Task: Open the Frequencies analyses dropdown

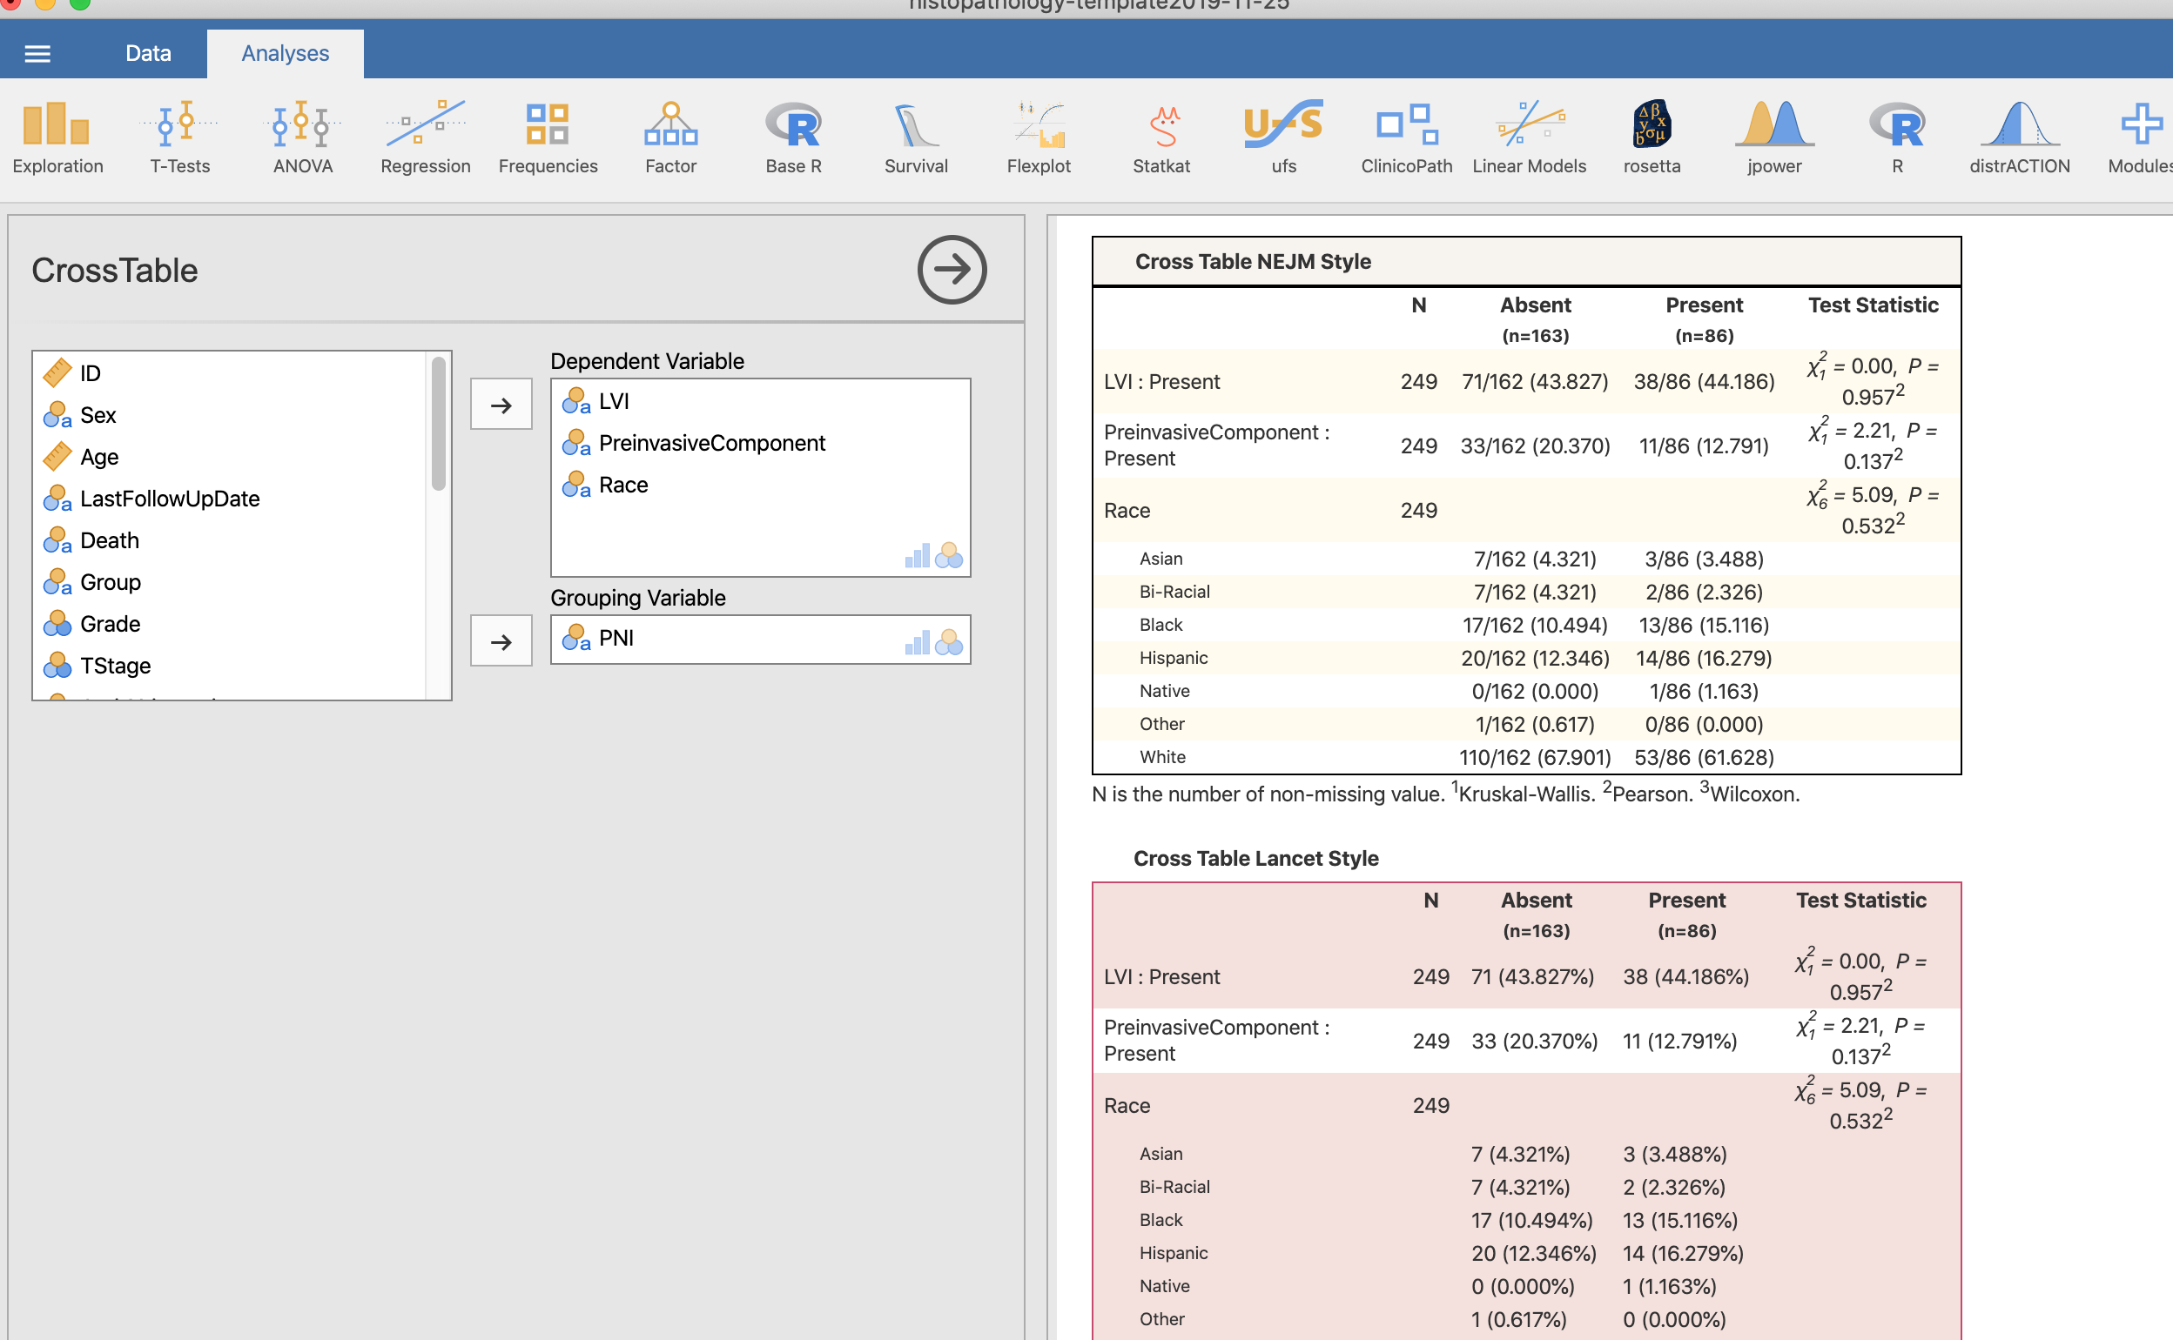Action: pyautogui.click(x=548, y=137)
